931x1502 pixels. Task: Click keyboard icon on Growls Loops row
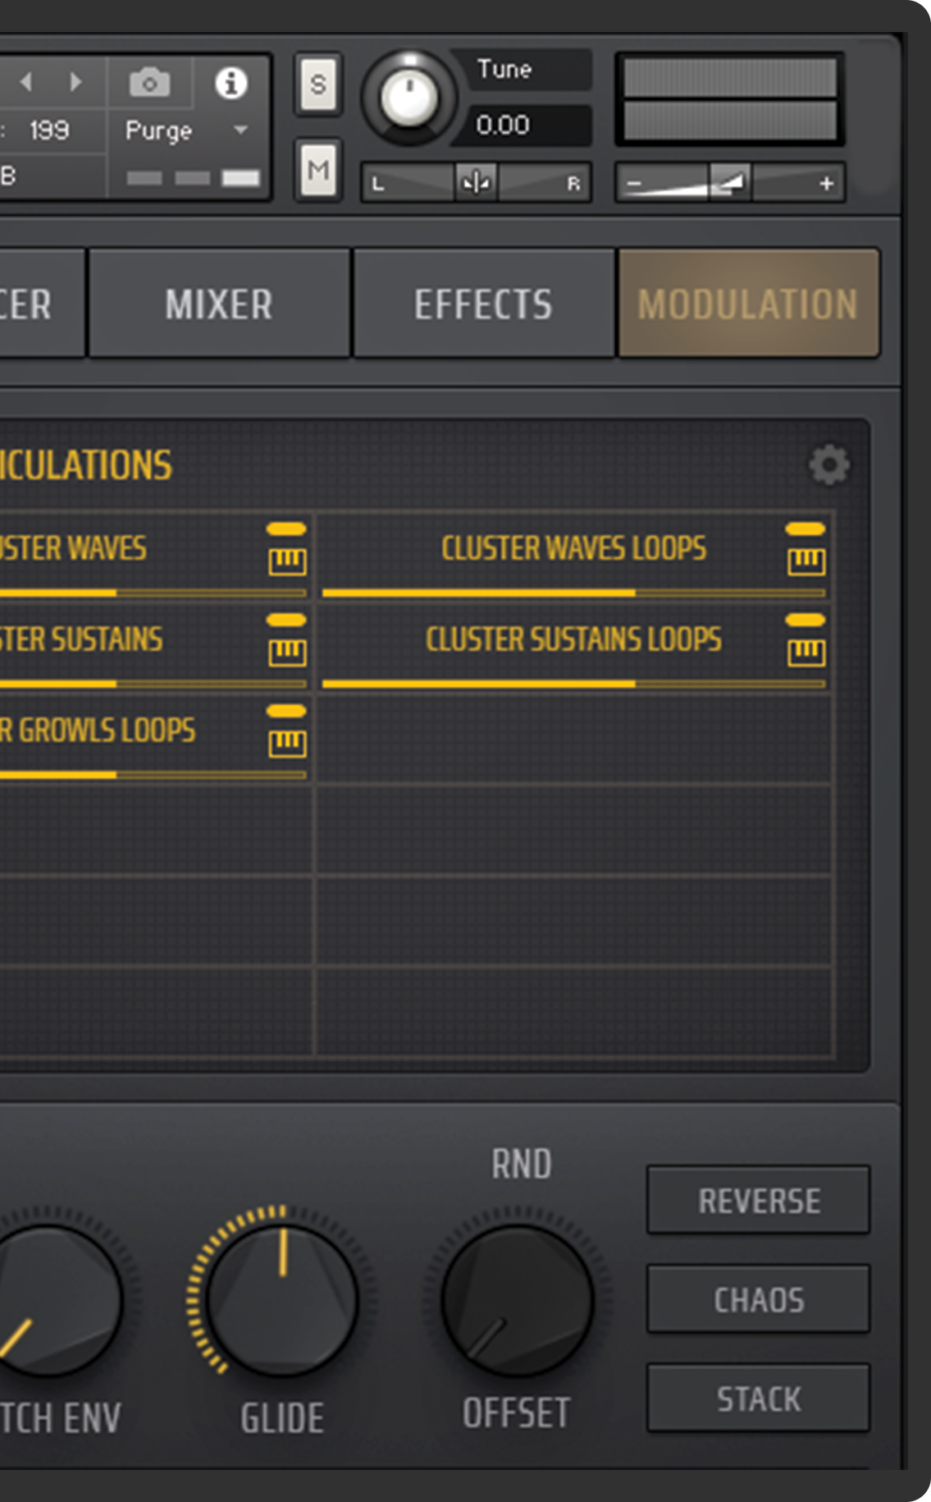[x=287, y=744]
